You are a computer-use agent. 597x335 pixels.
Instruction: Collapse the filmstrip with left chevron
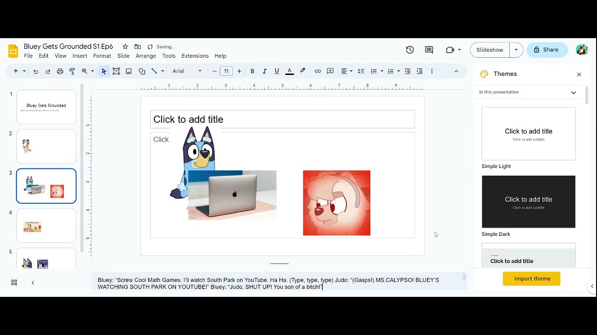[x=33, y=282]
